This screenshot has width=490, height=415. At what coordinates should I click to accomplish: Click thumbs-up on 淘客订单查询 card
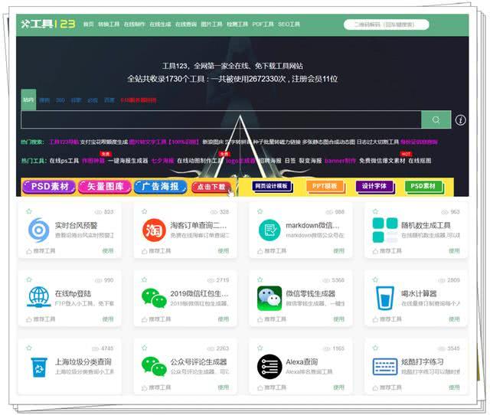click(x=144, y=251)
